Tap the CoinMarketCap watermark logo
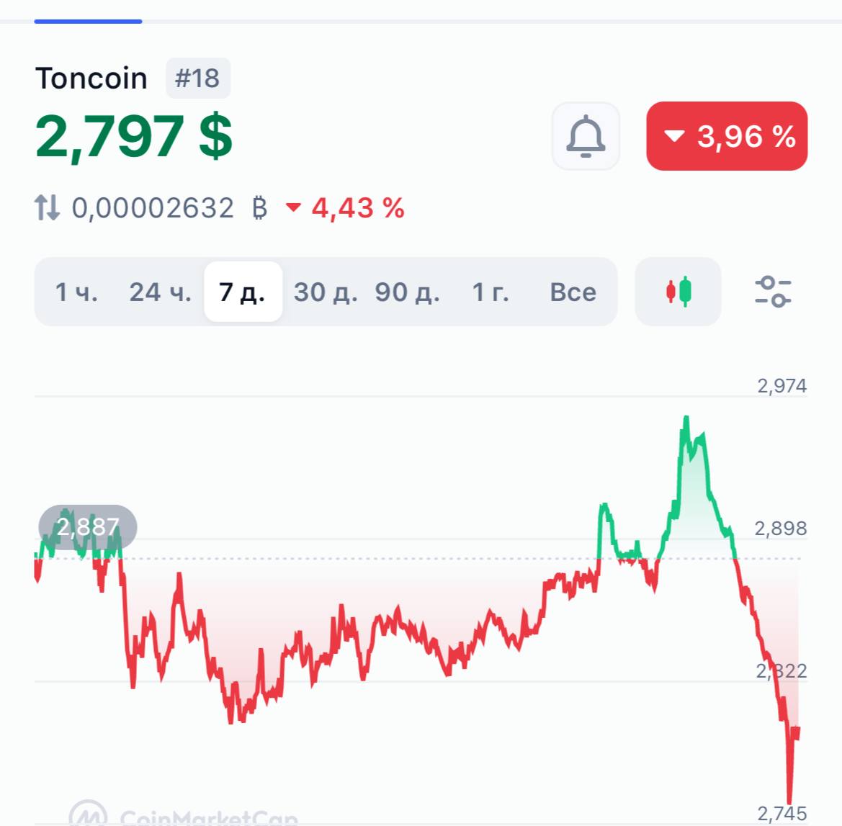This screenshot has height=826, width=842. point(184,815)
